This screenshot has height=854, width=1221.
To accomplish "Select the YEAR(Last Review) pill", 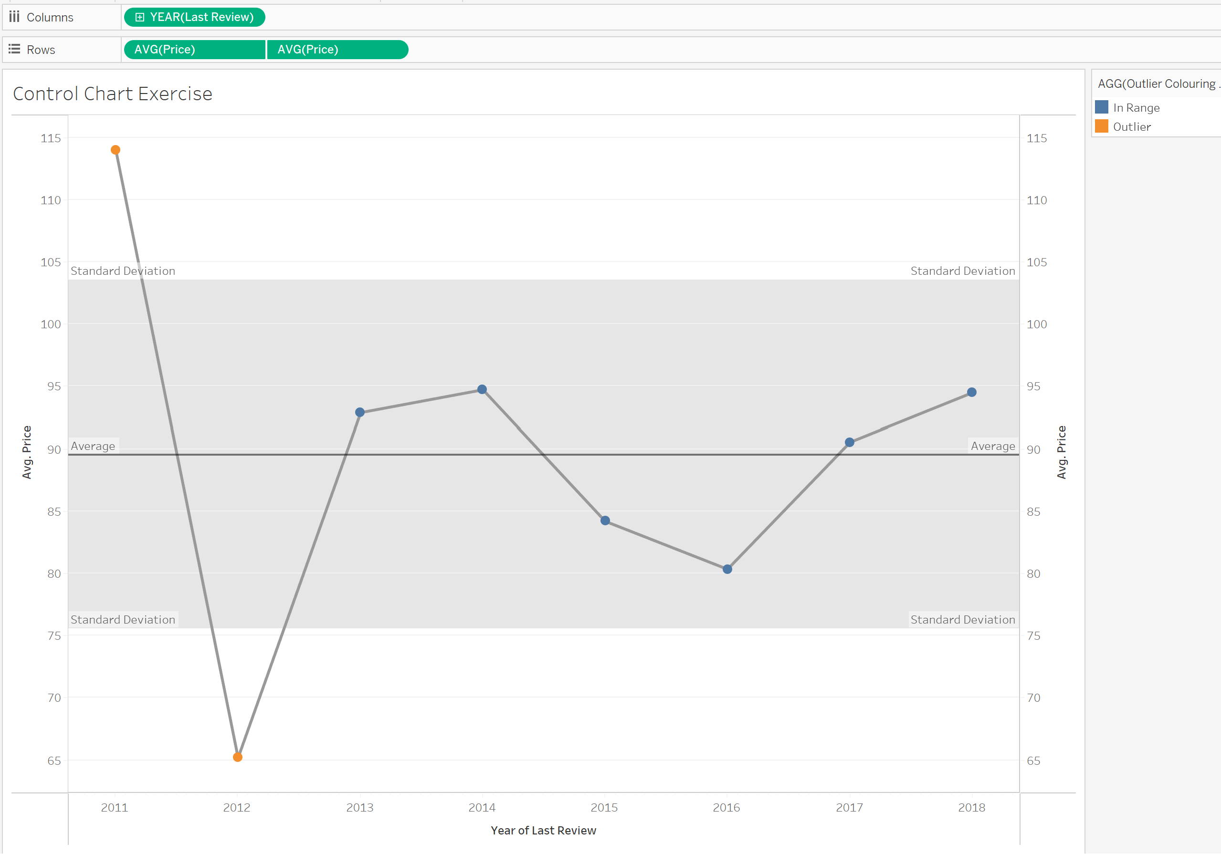I will 201,17.
